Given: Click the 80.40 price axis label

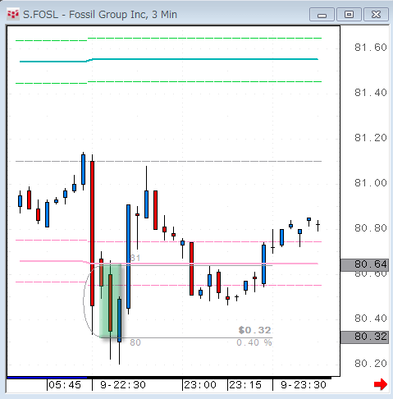Looking at the screenshot, I should click(x=371, y=319).
